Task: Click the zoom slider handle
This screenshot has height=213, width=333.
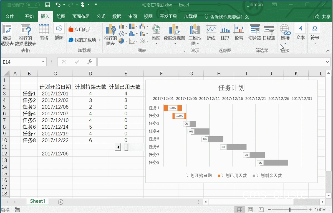Action: coord(290,210)
